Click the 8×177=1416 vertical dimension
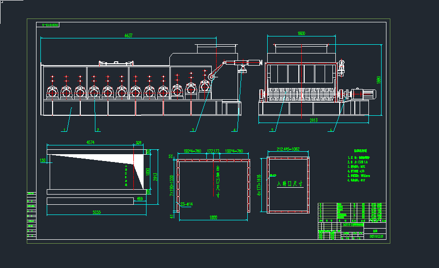This screenshot has width=439, height=268. tap(259, 185)
